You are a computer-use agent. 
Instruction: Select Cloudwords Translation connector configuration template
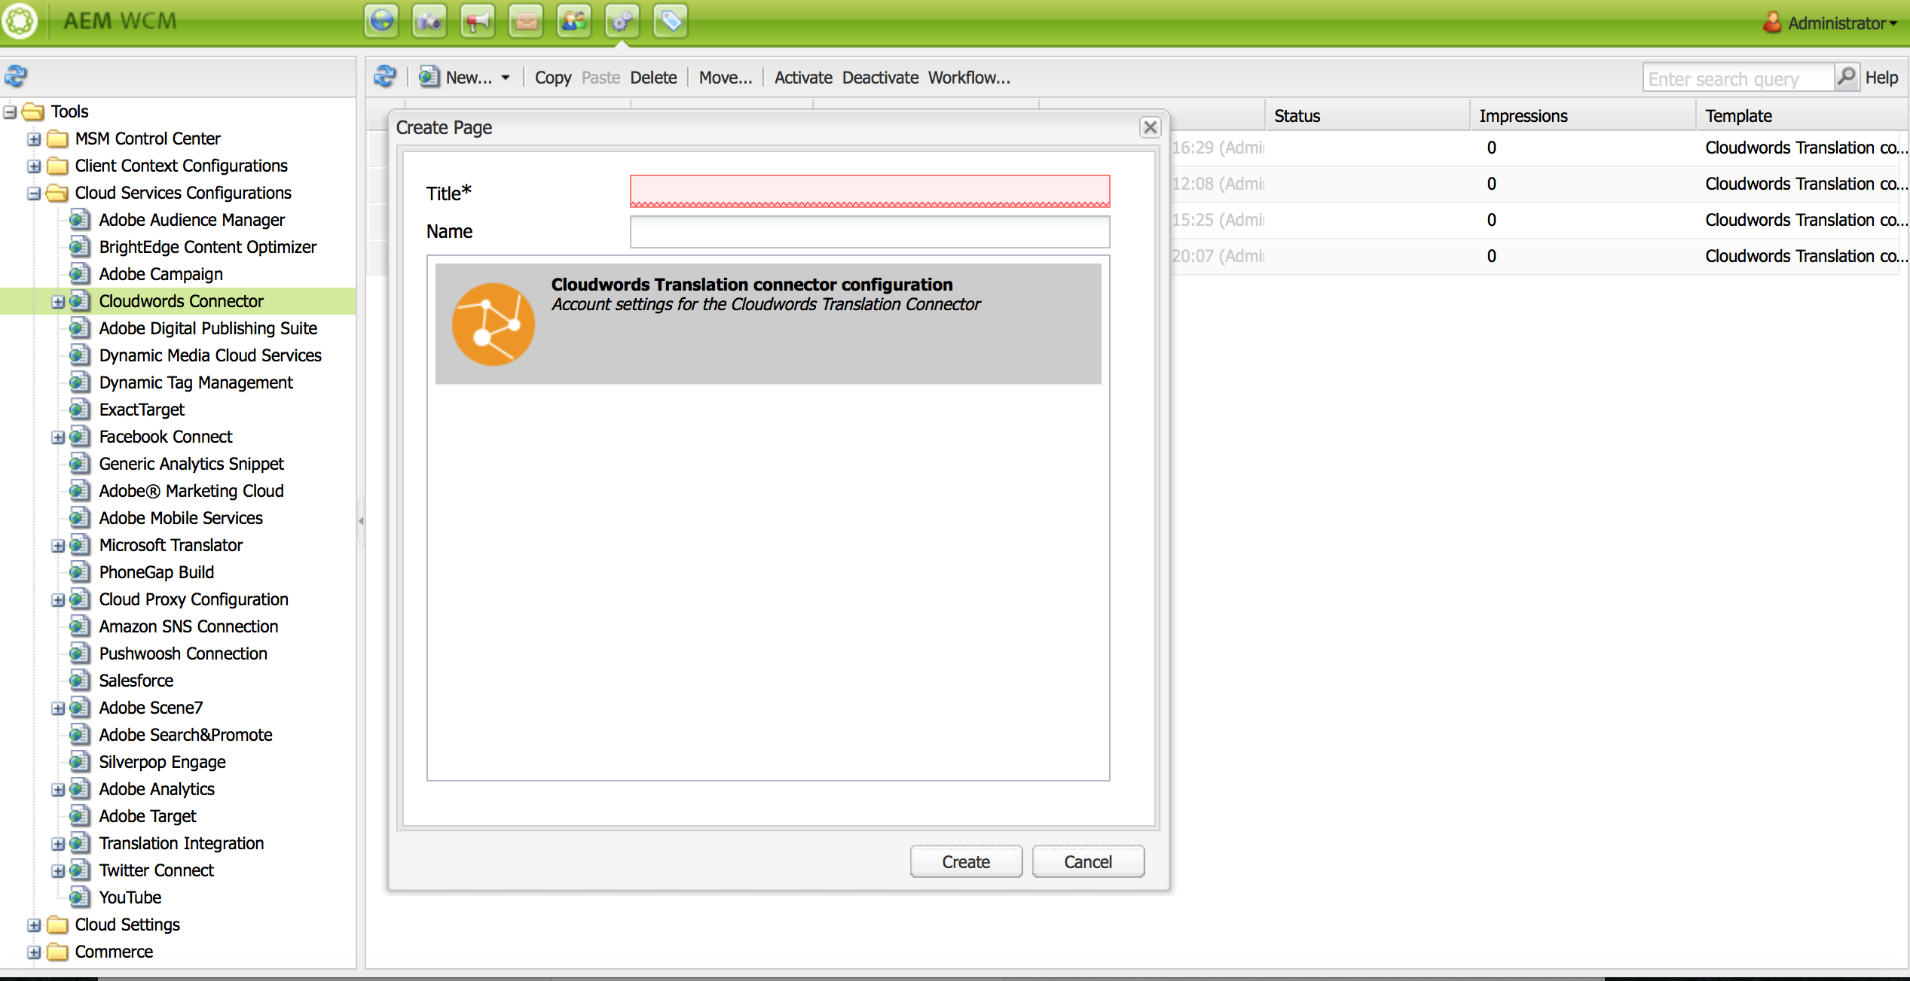click(x=768, y=324)
